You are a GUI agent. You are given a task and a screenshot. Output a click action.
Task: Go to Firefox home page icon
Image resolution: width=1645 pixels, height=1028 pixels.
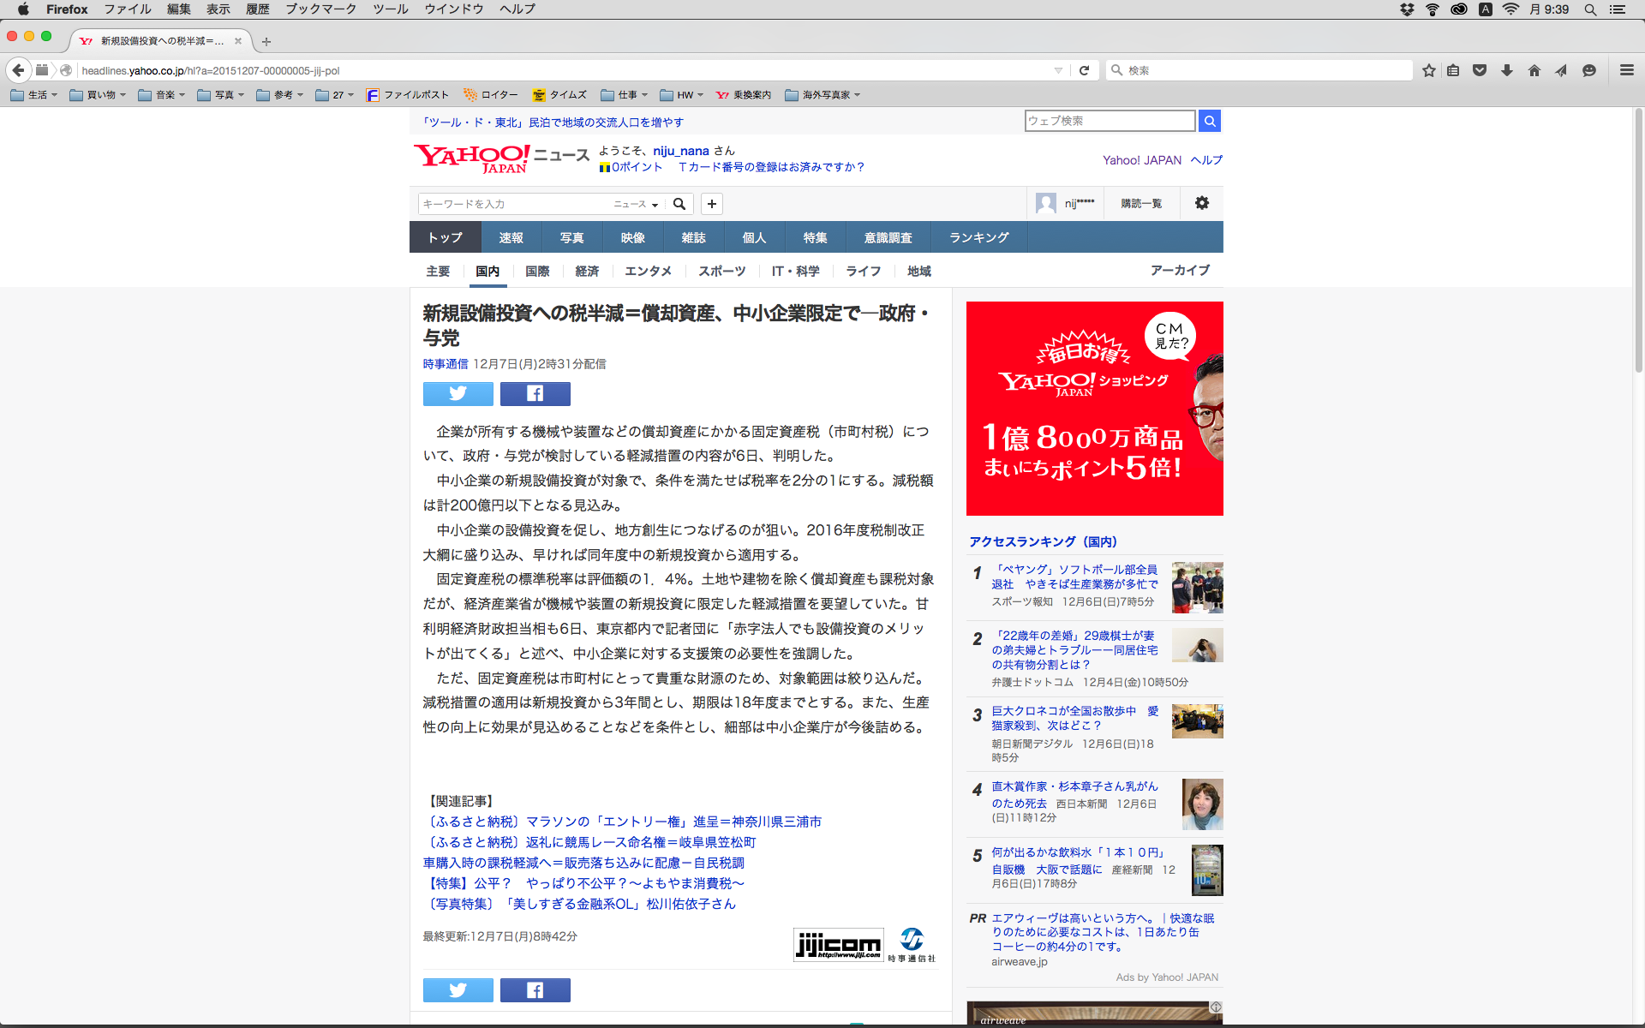click(x=1534, y=70)
